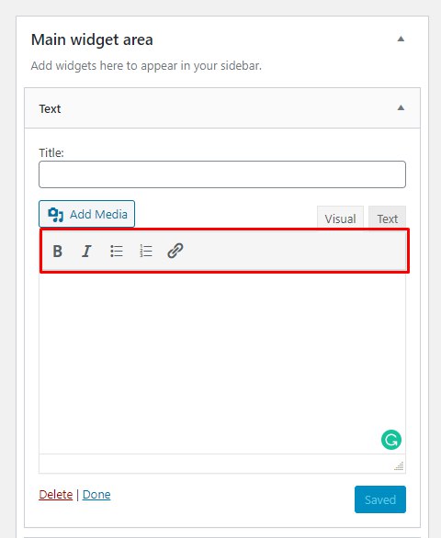Insert a numbered list
The image size is (441, 538).
coord(146,251)
